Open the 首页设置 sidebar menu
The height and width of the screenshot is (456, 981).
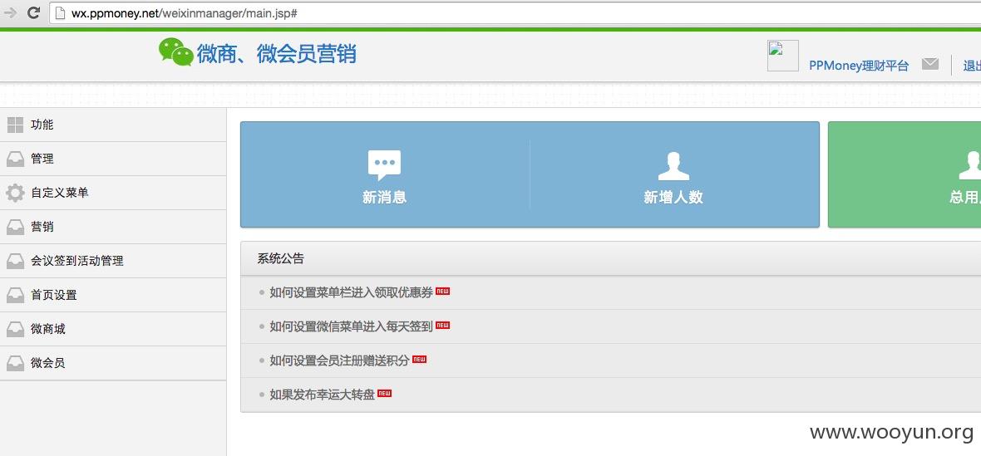(113, 295)
